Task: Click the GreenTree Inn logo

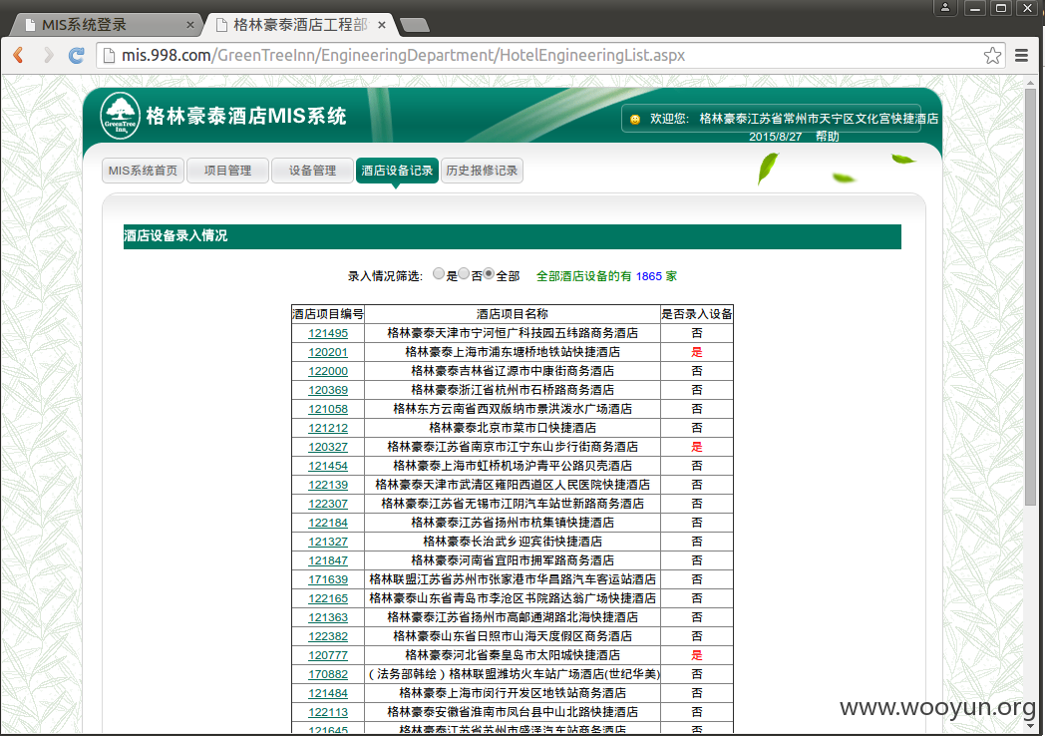Action: click(x=120, y=116)
